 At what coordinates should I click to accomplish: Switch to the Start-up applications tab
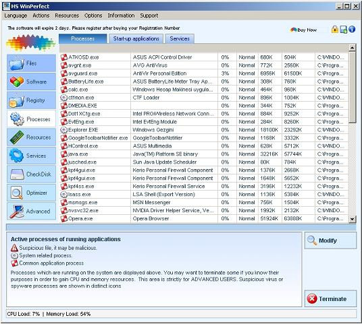tap(136, 38)
